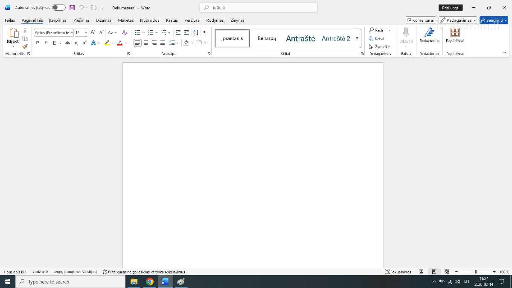Viewport: 512px width, 288px height.
Task: Center text alignment
Action: [146, 43]
